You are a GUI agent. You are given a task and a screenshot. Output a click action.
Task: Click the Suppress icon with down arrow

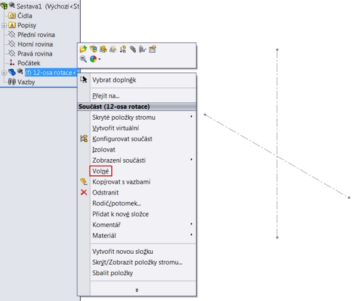(123, 49)
